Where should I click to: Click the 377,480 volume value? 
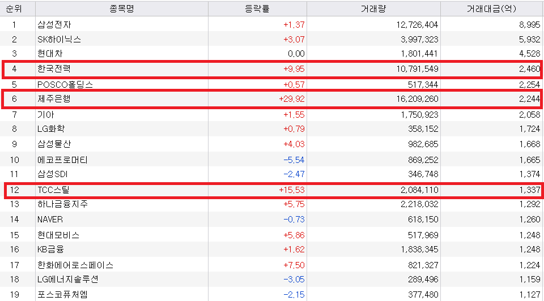tap(423, 295)
